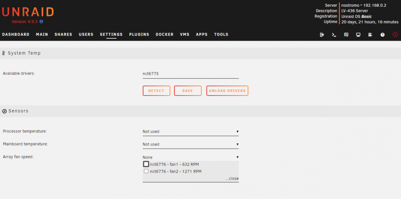Switch to the Shares tab
Viewport: 401px width, 199px height.
click(x=63, y=34)
